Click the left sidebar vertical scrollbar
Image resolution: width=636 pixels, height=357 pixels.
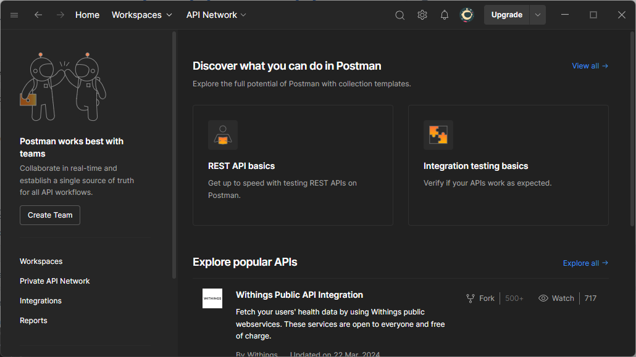click(174, 154)
